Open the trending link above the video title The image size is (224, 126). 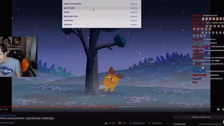(8, 115)
